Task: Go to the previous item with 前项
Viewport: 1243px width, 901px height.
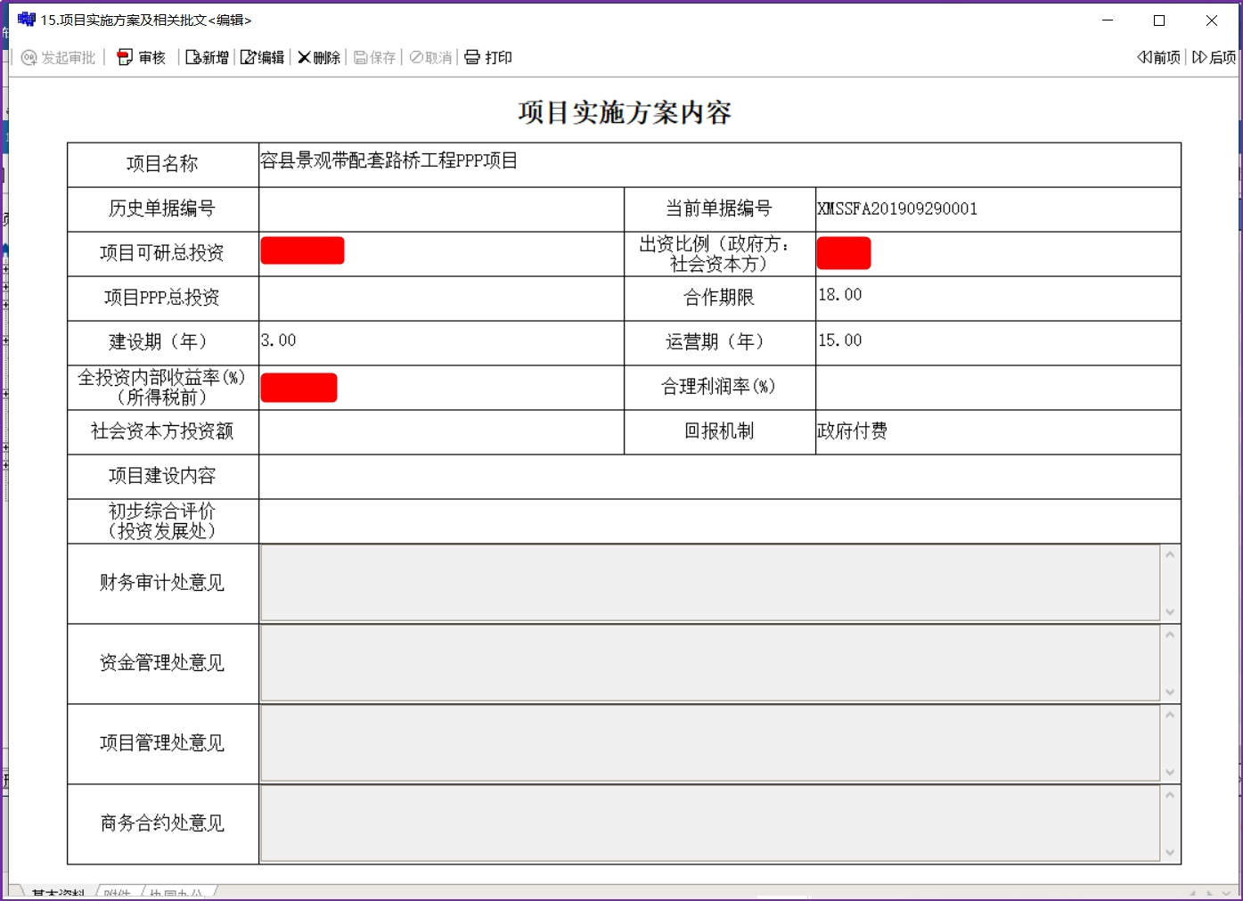Action: pos(1158,58)
